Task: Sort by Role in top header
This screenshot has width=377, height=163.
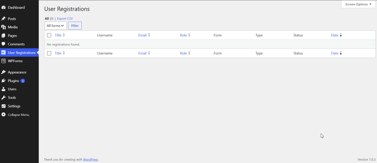Action: click(183, 35)
